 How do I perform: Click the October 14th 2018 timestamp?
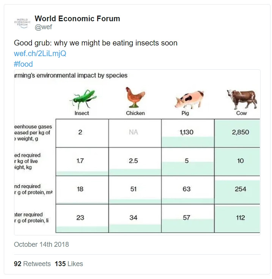tap(41, 245)
